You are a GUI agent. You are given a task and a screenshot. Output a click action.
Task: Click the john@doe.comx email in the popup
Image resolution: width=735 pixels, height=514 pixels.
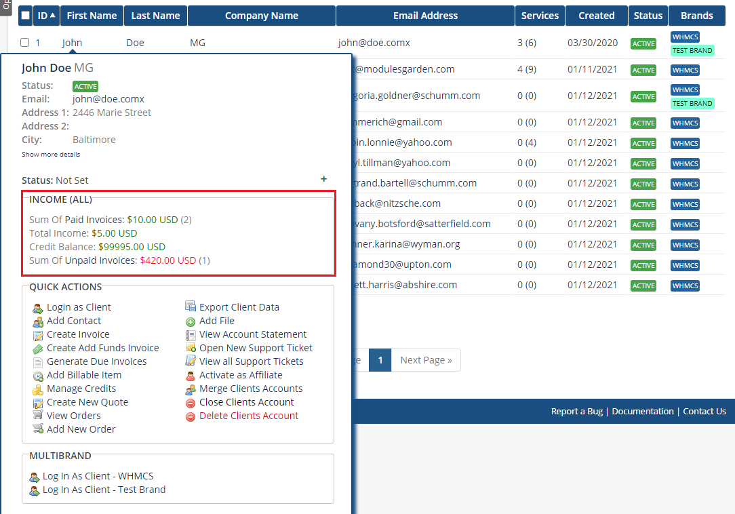tap(108, 99)
